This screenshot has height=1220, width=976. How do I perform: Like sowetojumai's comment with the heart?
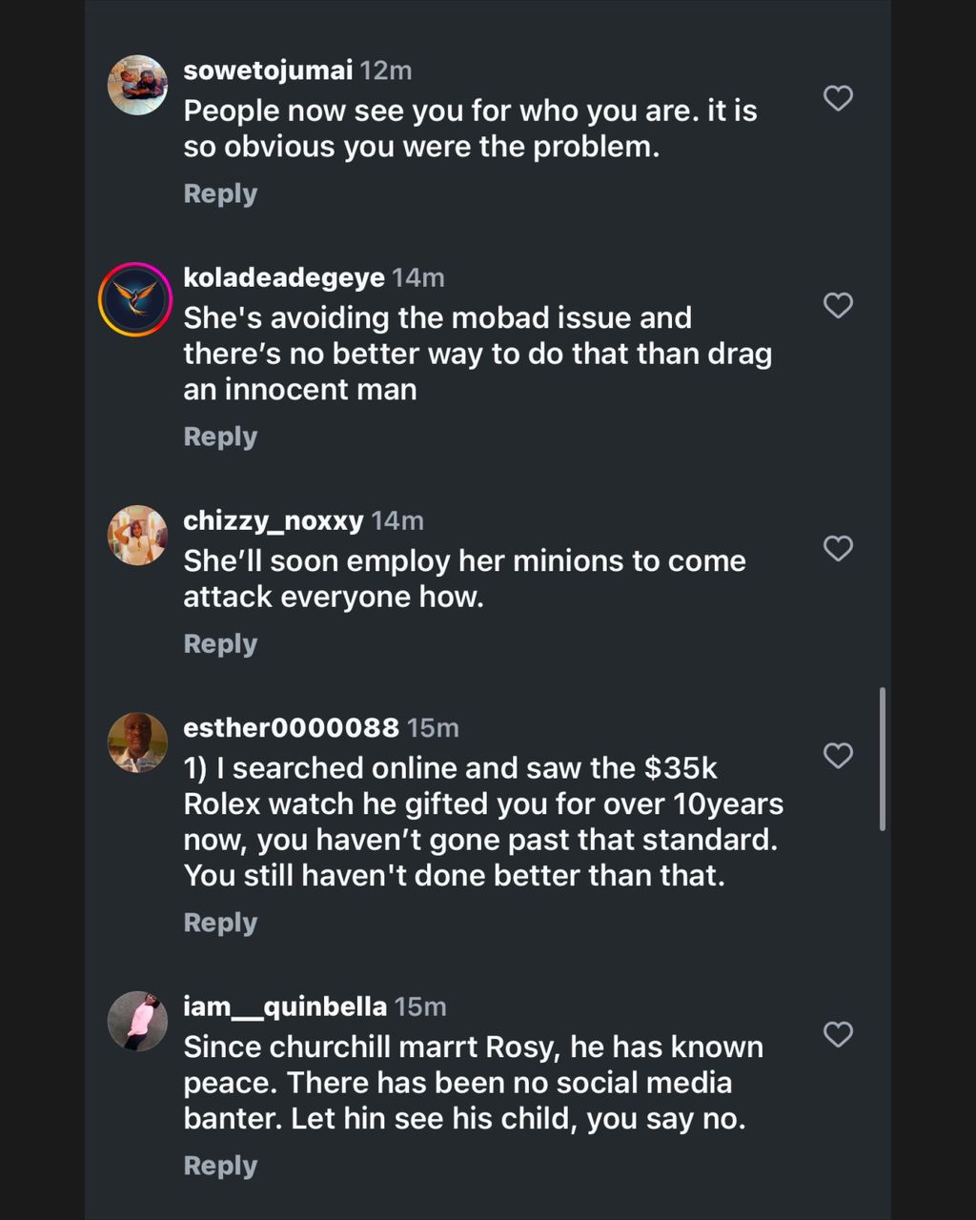838,98
